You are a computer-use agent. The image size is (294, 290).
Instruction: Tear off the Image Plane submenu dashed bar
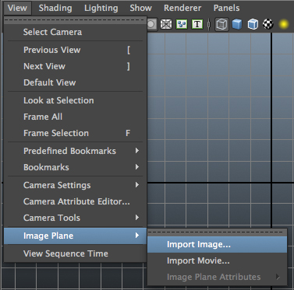click(217, 232)
